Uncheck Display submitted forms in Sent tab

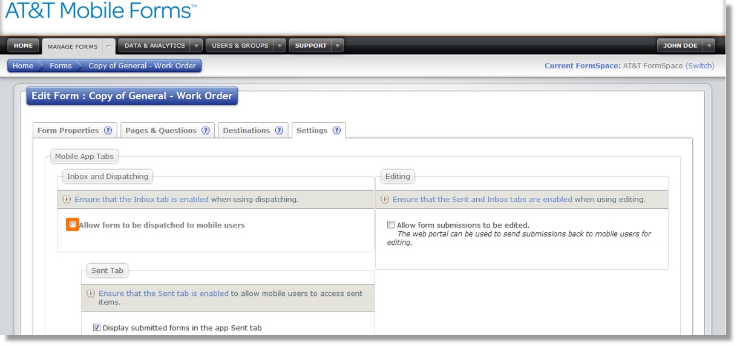coord(97,328)
